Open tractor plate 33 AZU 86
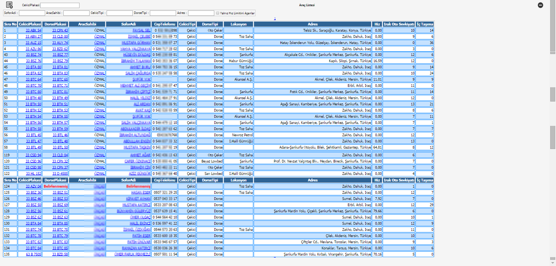The image size is (556, 266). click(x=33, y=49)
